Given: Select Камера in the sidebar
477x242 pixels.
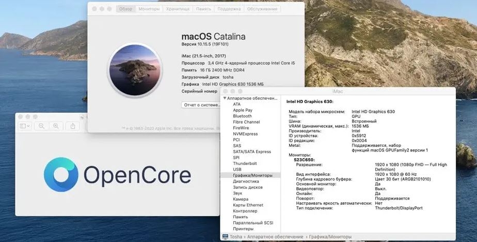Looking at the screenshot, I should [x=241, y=199].
